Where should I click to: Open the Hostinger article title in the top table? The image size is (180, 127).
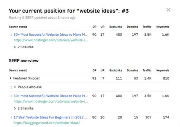(x=50, y=35)
